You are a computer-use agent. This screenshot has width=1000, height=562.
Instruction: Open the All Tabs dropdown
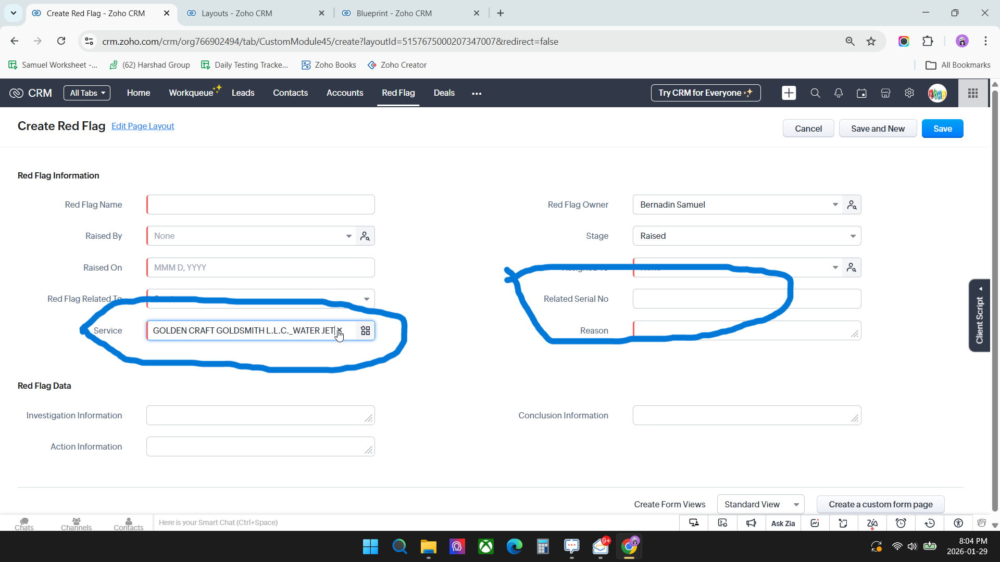coord(87,93)
